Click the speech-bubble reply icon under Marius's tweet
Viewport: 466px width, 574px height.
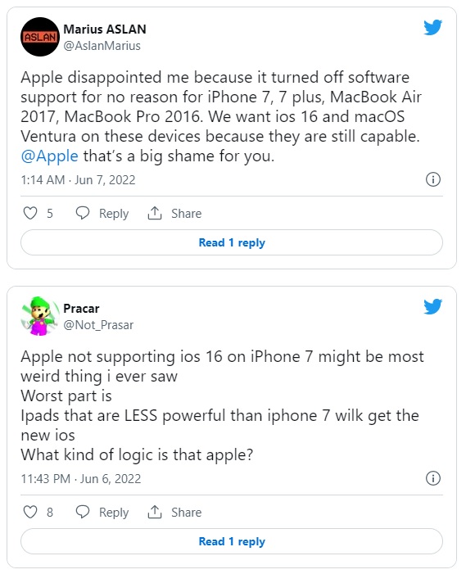click(83, 213)
